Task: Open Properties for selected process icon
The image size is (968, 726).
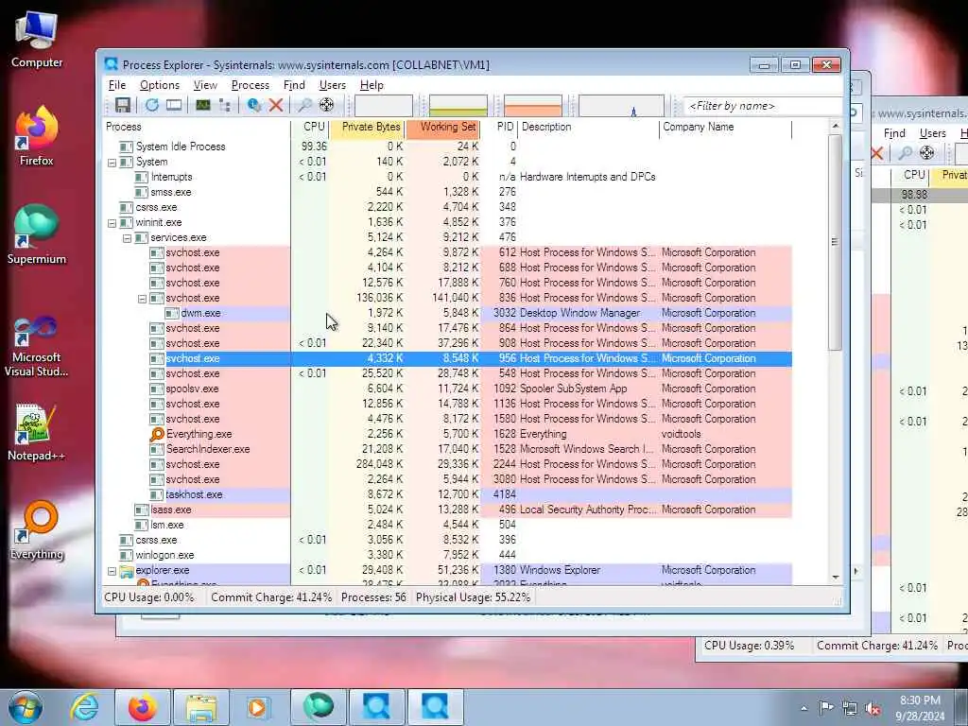Action: click(x=253, y=105)
